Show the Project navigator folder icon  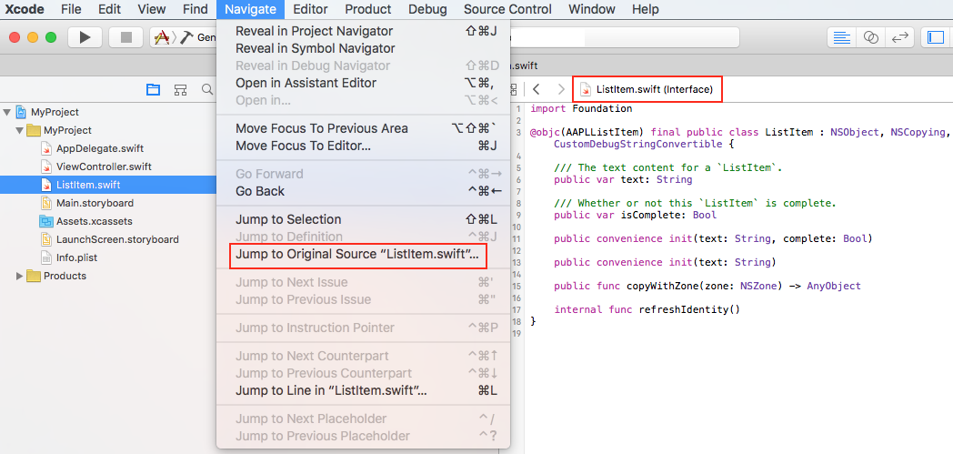coord(154,89)
